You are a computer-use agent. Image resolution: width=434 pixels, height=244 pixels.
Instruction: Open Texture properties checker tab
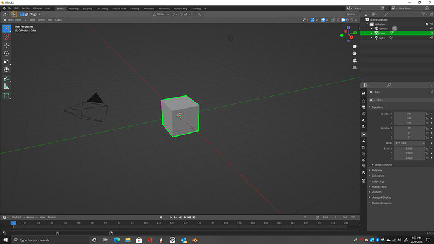(x=364, y=181)
